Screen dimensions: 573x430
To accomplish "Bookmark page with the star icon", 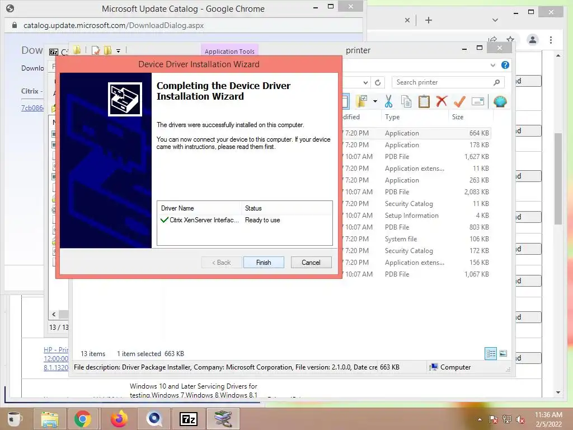I will click(510, 40).
